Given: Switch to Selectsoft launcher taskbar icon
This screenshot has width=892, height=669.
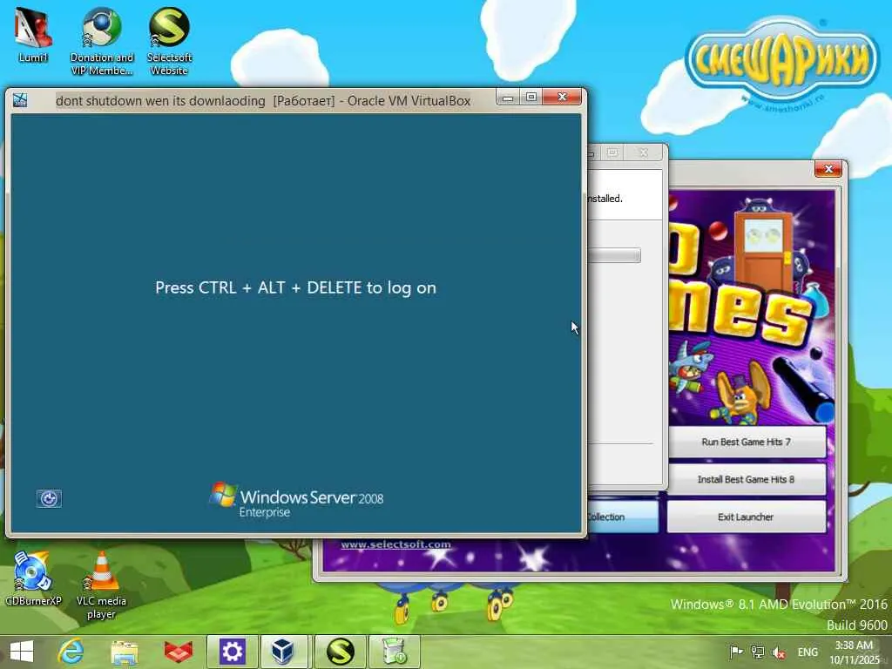Looking at the screenshot, I should pyautogui.click(x=340, y=652).
